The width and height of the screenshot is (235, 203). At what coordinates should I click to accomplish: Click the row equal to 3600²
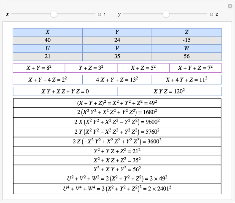tap(117, 142)
